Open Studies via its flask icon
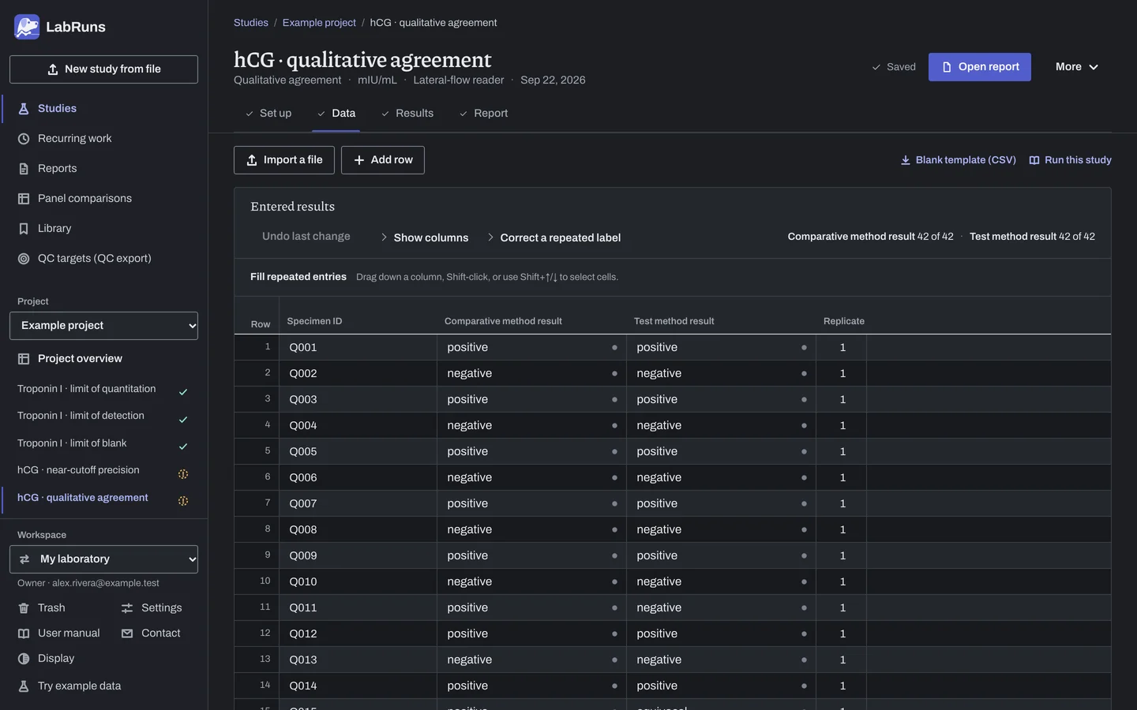1137x710 pixels. pyautogui.click(x=24, y=109)
